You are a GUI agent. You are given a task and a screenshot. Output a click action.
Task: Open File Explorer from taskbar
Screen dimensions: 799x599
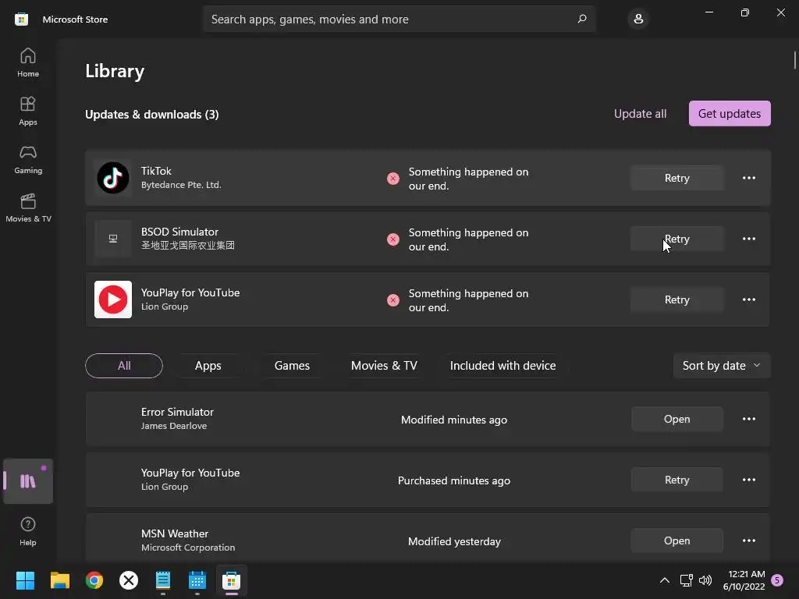pos(59,580)
